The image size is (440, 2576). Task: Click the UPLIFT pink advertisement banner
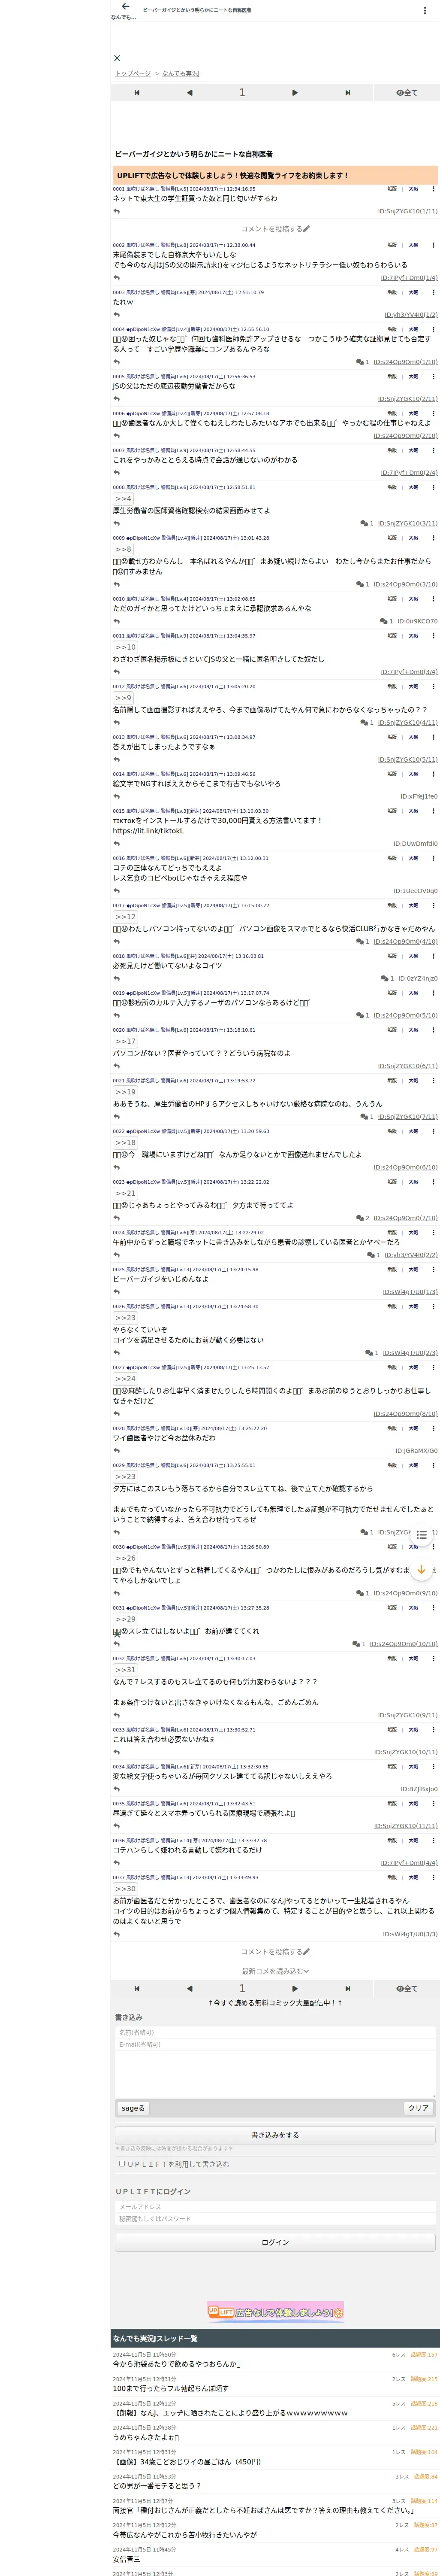tap(275, 2311)
